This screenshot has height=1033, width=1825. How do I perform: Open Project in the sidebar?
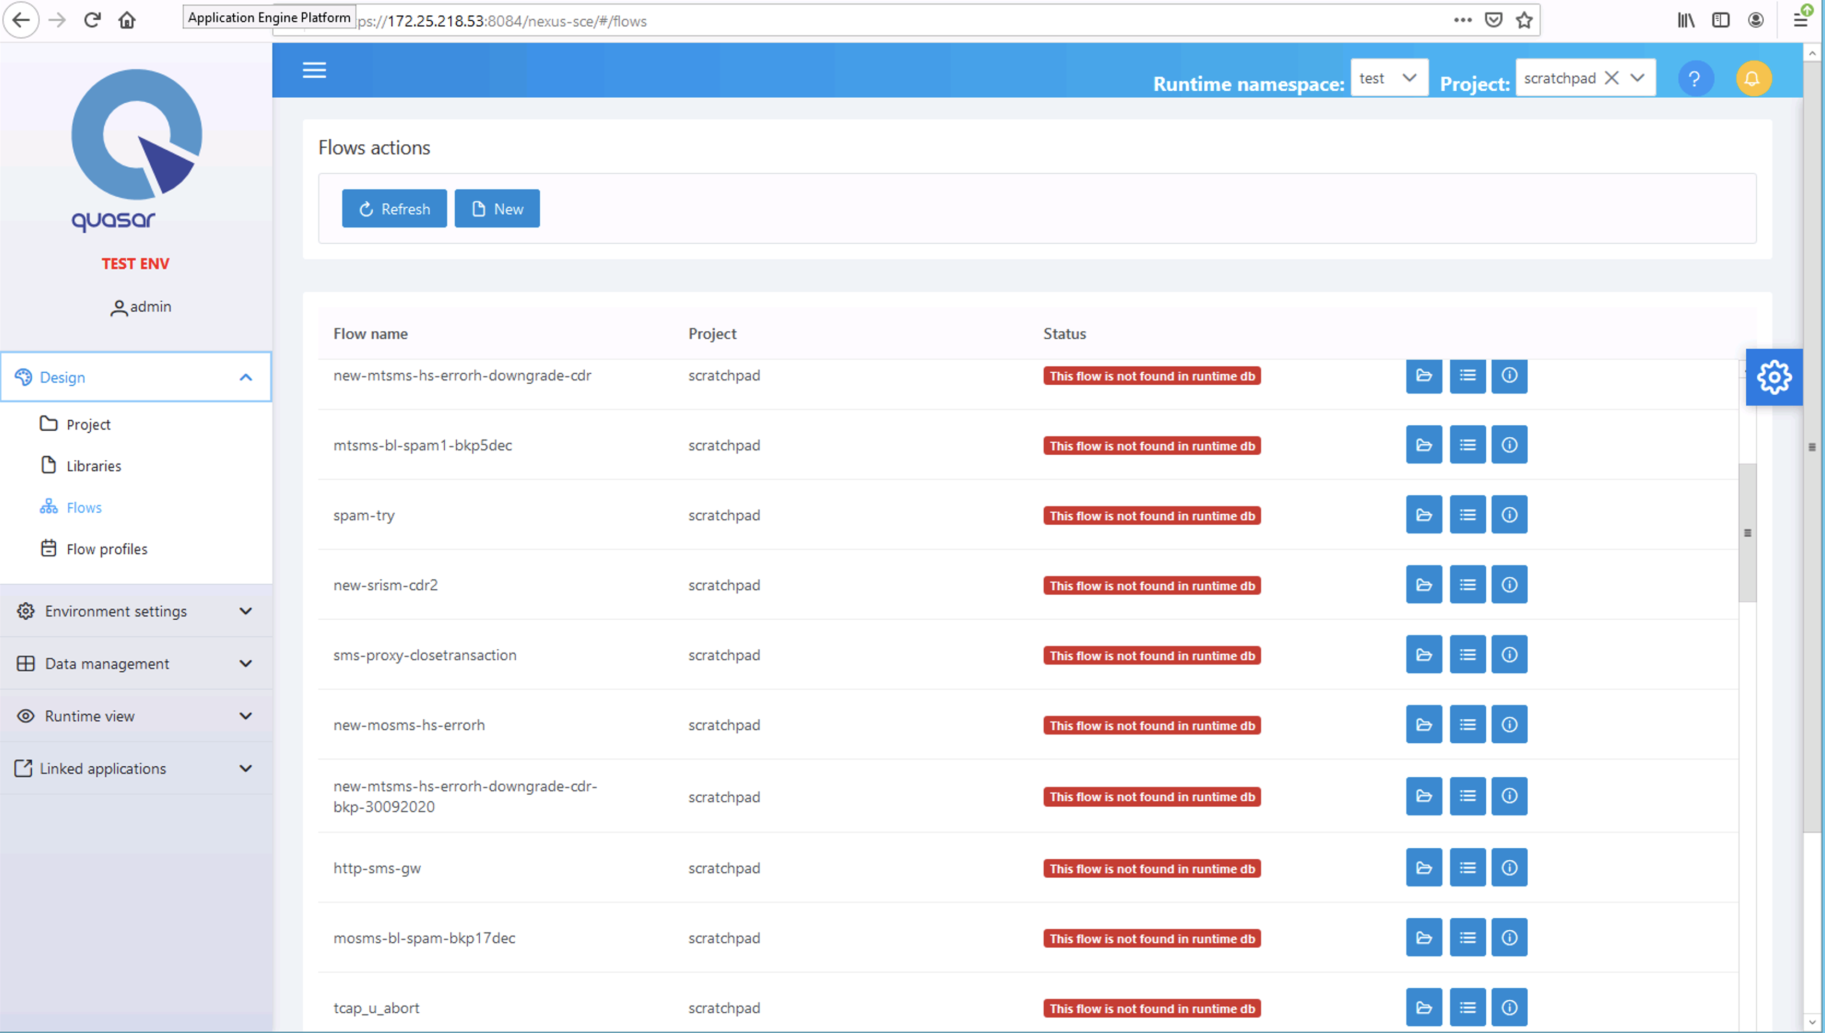tap(75, 424)
